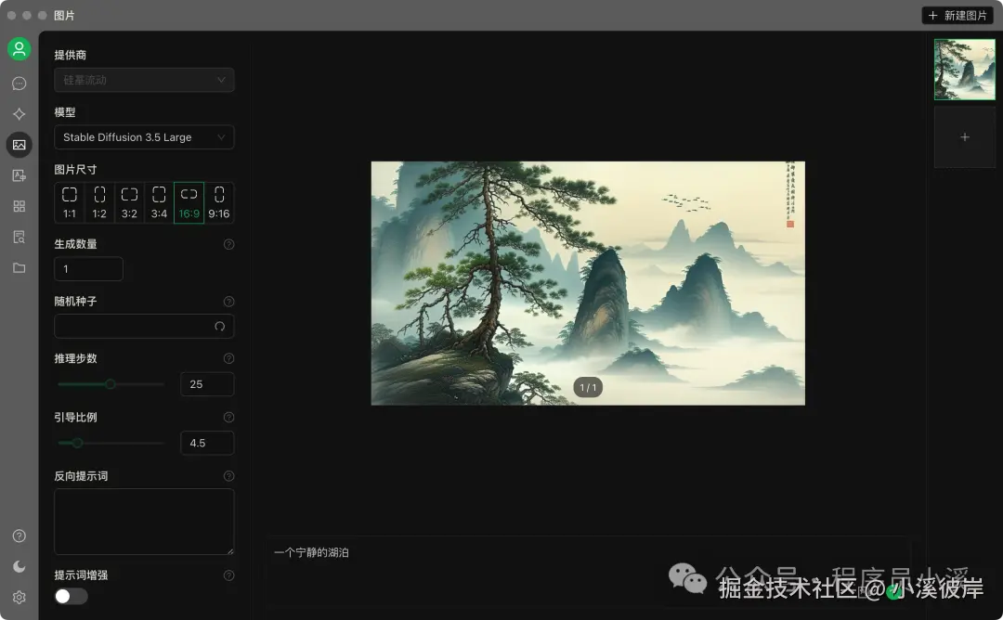Screen dimensions: 1003x620
Task: Toggle dark mode with the moon icon
Action: 20,566
